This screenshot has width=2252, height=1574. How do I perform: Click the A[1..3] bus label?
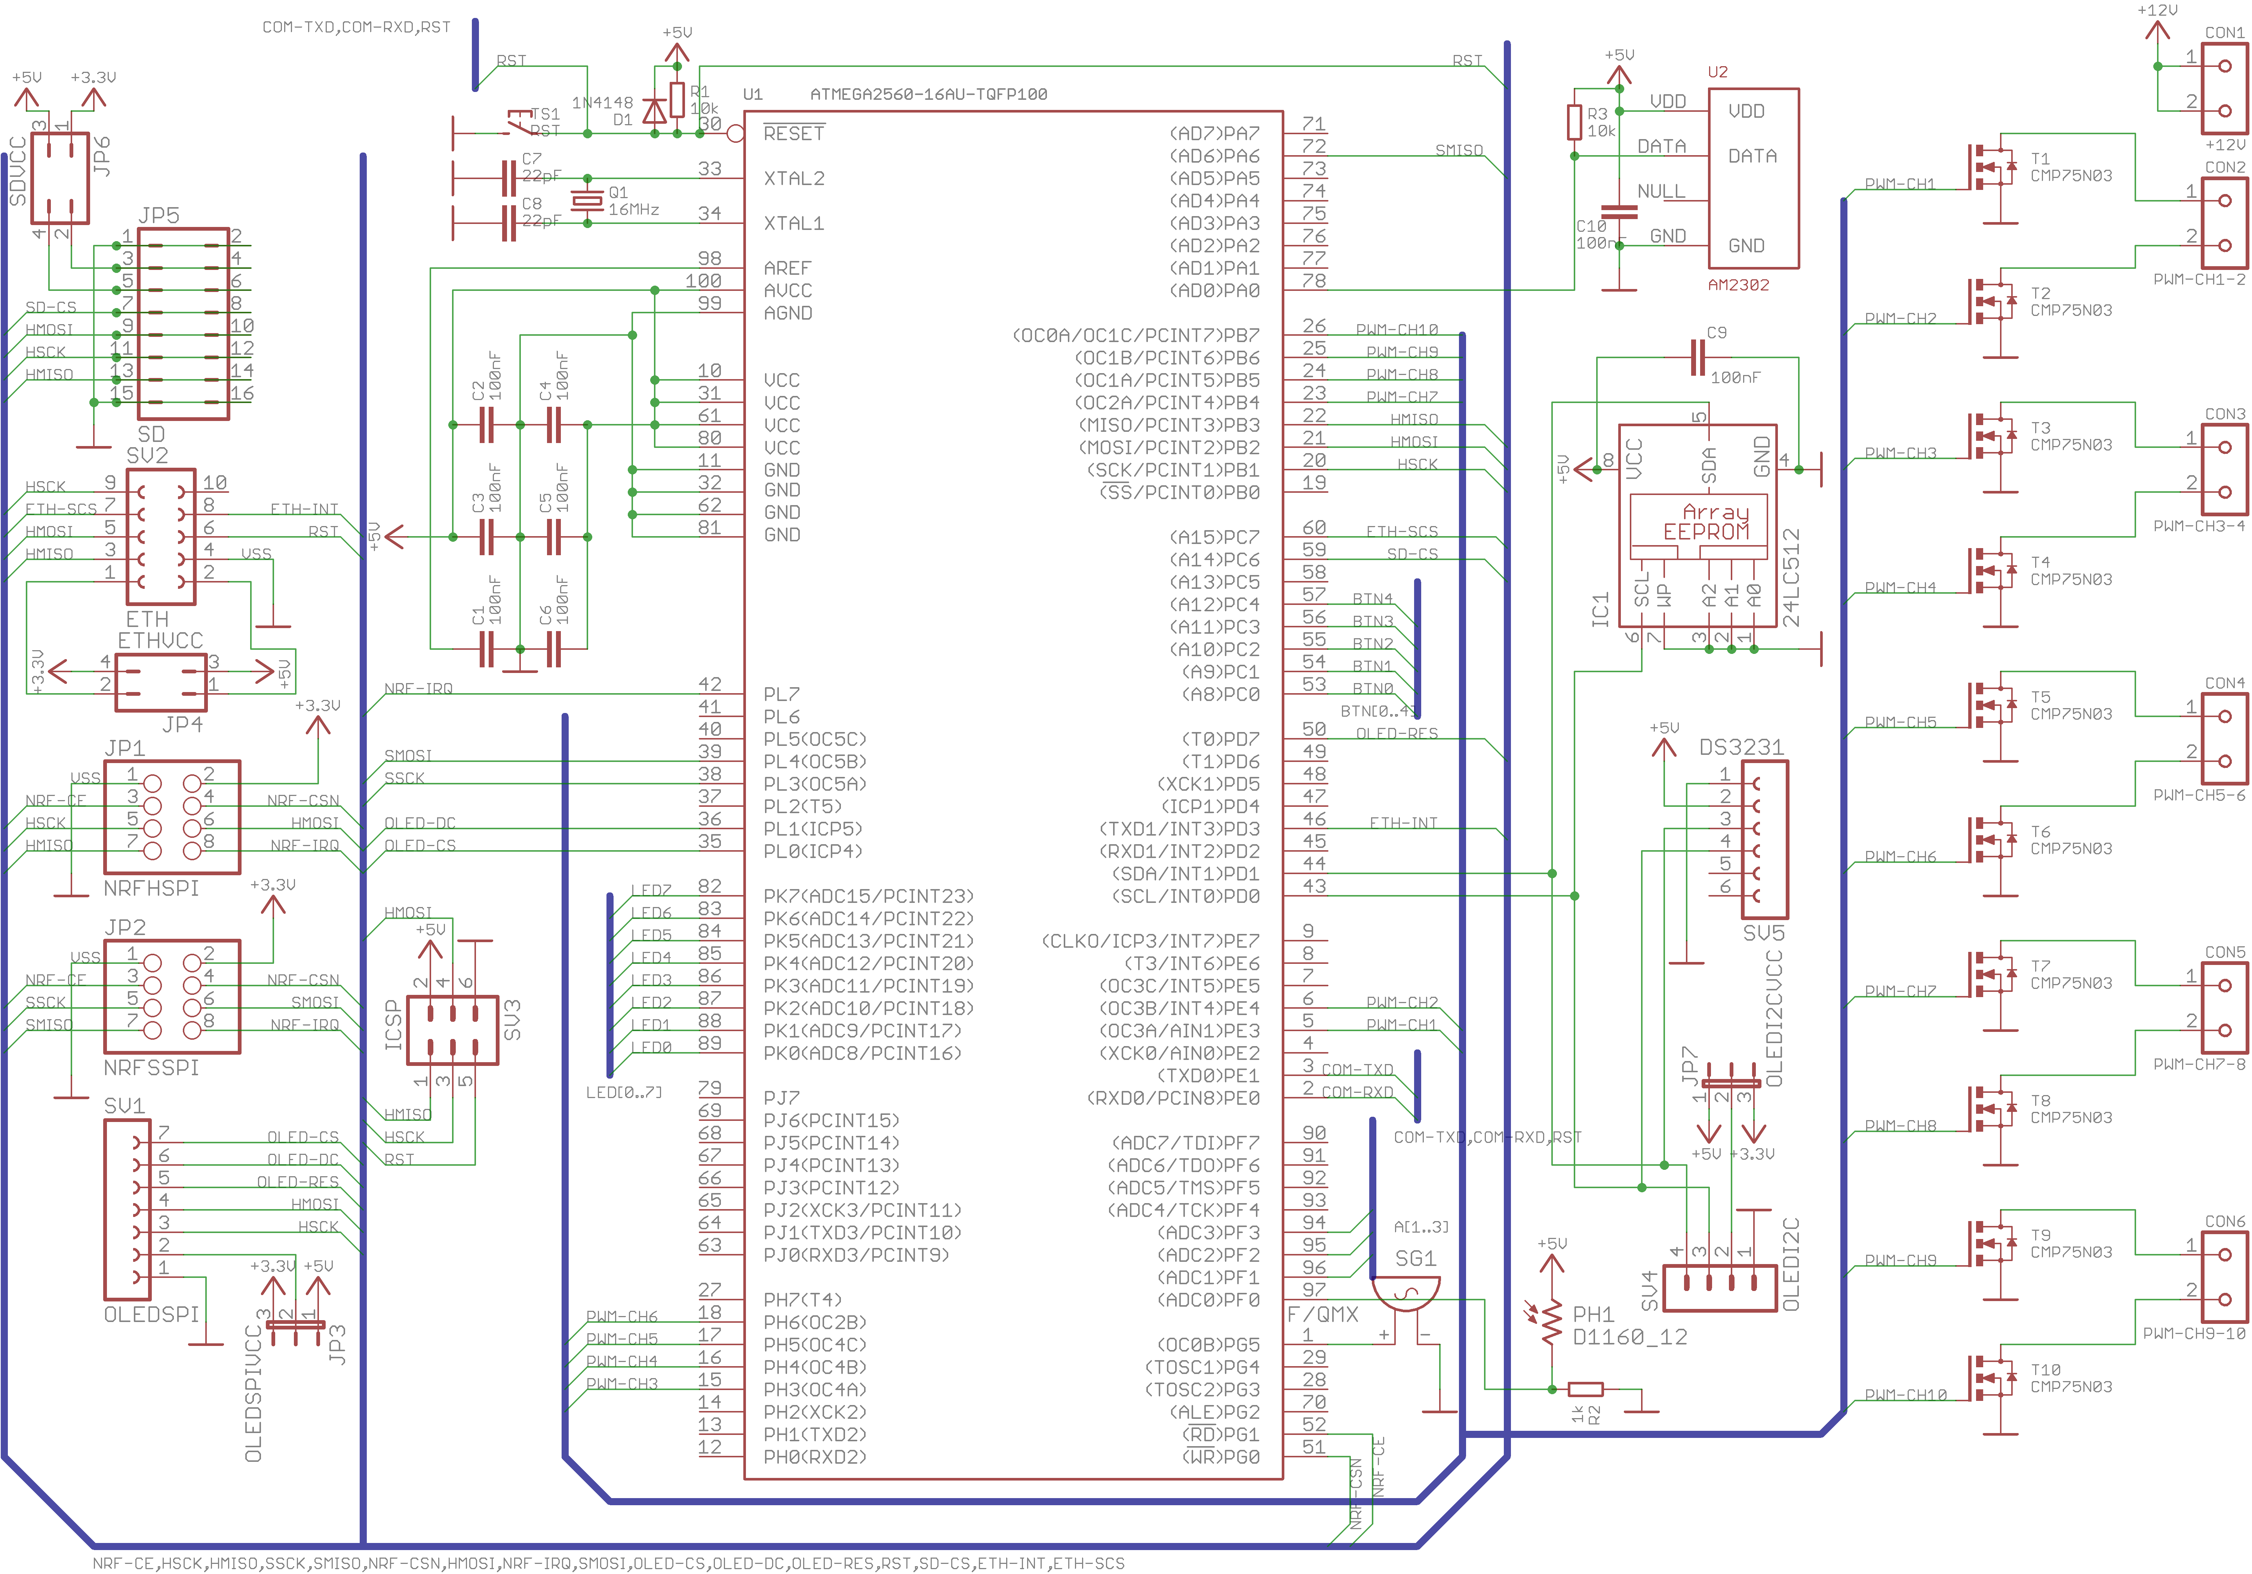coord(1421,1227)
